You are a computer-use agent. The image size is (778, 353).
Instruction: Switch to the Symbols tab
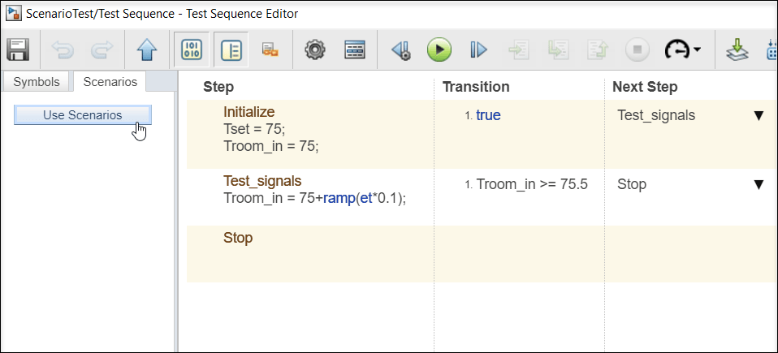[37, 82]
